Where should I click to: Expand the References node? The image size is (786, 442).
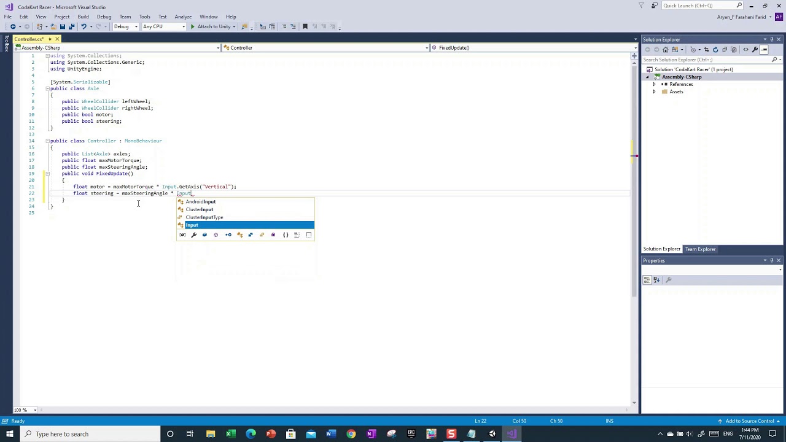(654, 84)
